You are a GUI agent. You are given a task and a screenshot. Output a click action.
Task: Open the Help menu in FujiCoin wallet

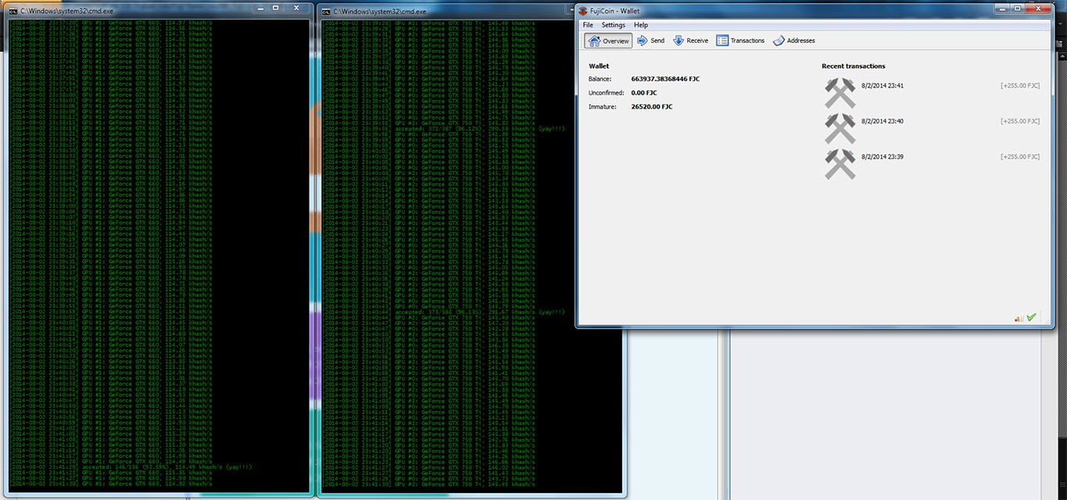pyautogui.click(x=641, y=25)
